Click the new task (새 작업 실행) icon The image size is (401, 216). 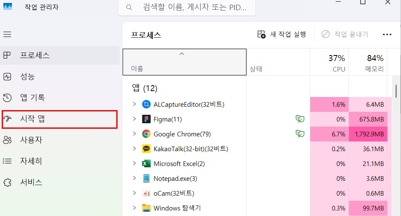coord(261,34)
